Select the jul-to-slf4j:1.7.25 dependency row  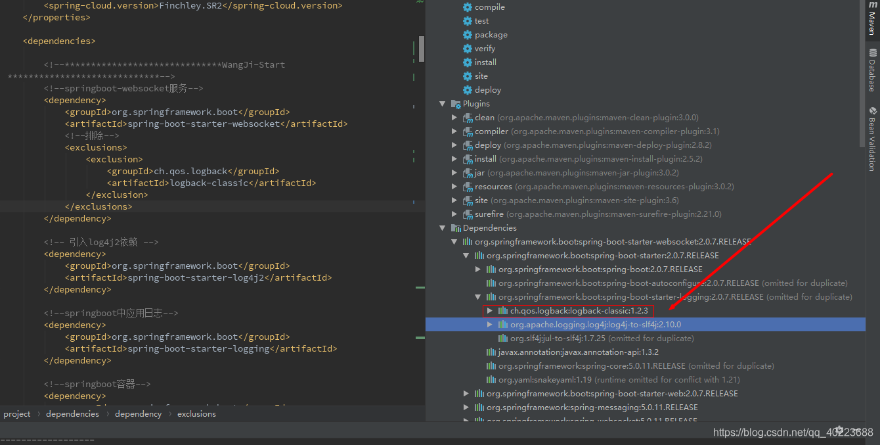click(x=646, y=339)
